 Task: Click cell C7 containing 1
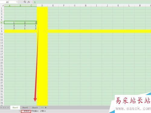31,26
